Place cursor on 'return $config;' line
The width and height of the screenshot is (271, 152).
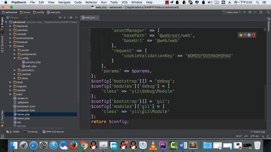coord(110,122)
